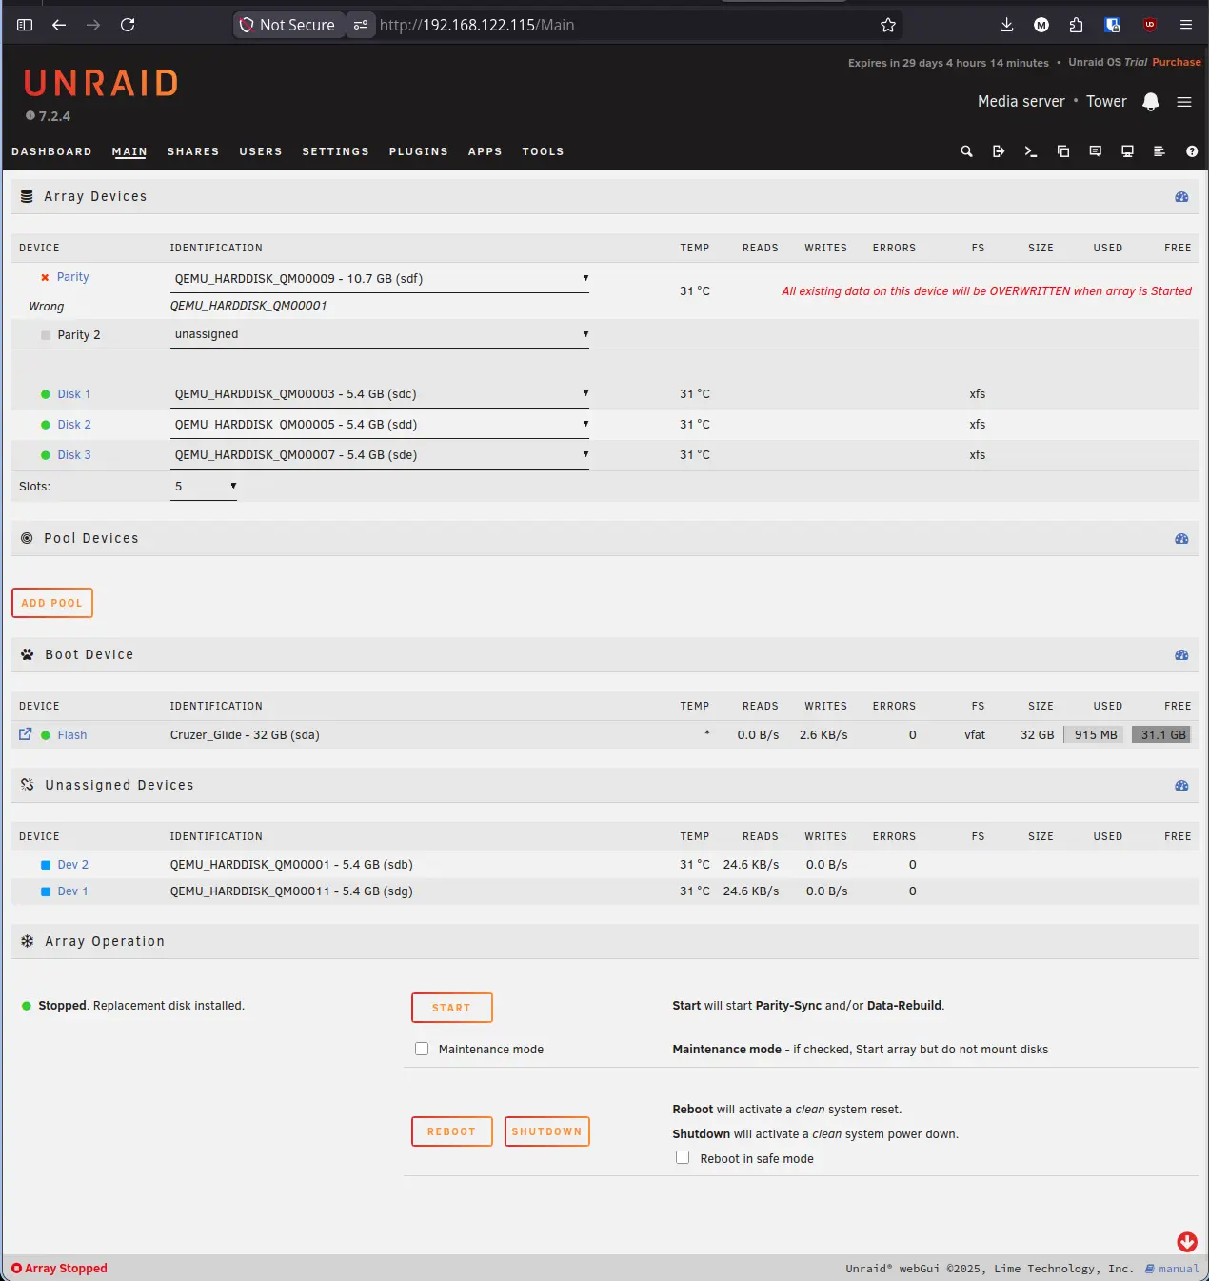Screen dimensions: 1209x1281
Task: Click the Flash used 915 MB bar
Action: tap(1096, 734)
